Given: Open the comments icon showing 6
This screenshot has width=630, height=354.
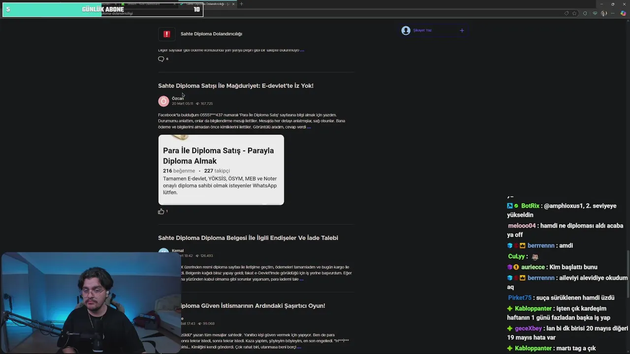Looking at the screenshot, I should tap(161, 59).
